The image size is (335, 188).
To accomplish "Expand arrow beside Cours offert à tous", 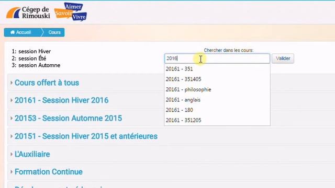I will (12, 83).
